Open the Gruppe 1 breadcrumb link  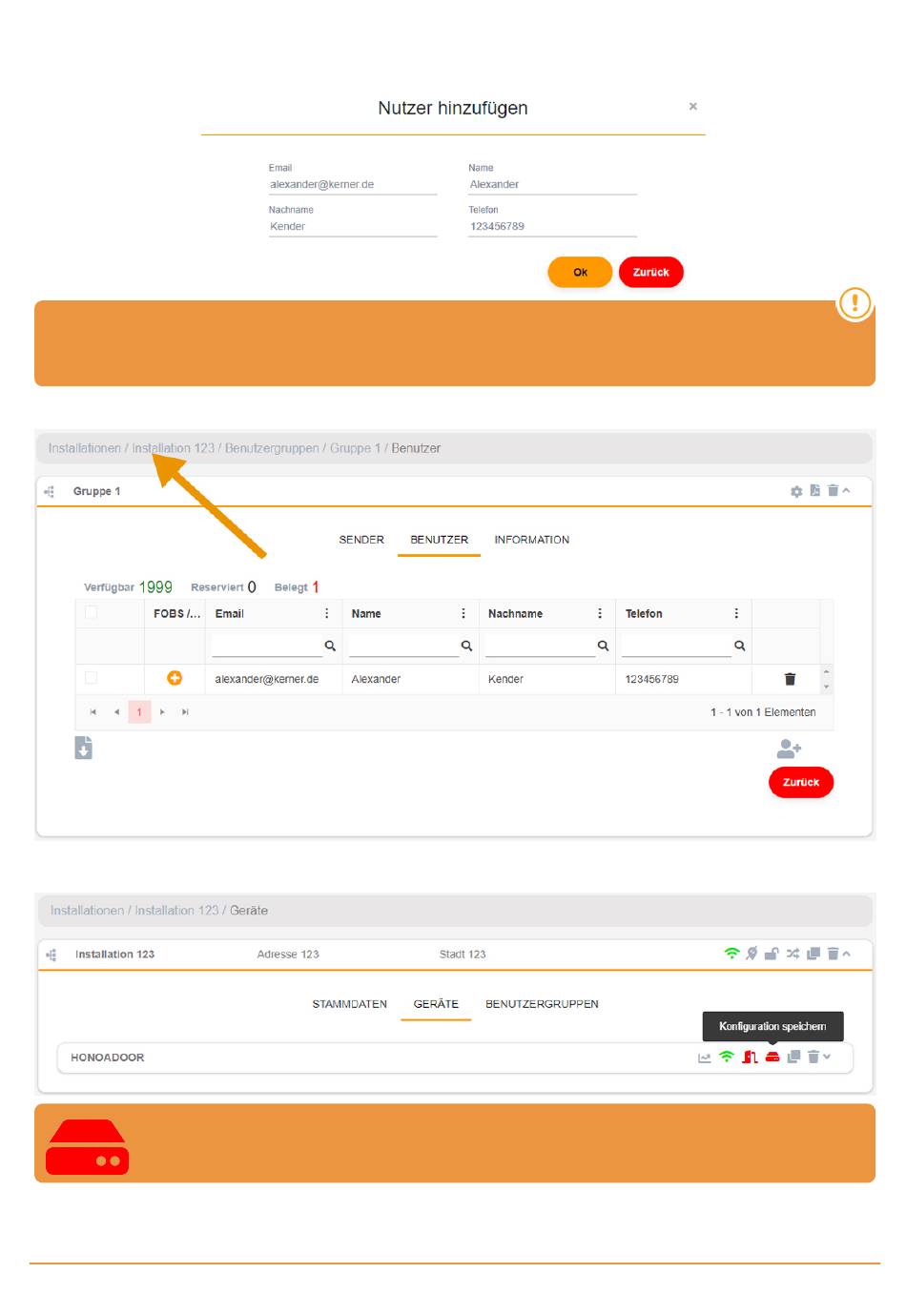coord(355,448)
